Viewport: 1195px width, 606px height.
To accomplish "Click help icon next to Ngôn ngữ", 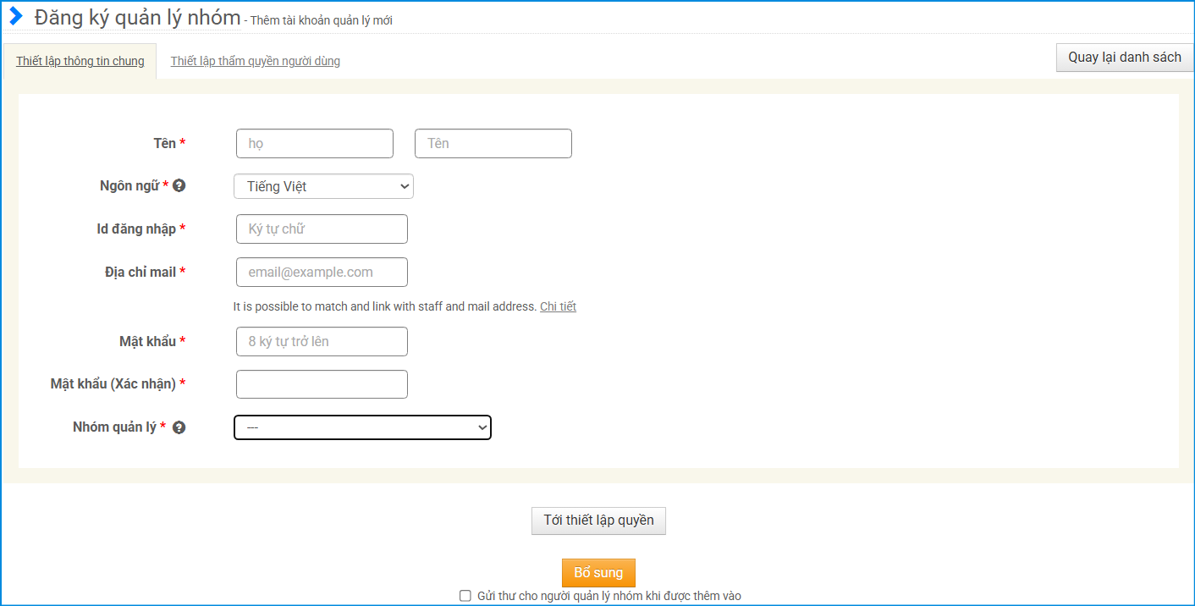I will (179, 185).
